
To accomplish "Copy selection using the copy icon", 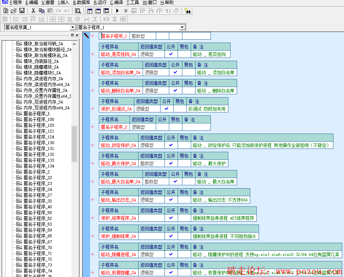I will pos(42,11).
